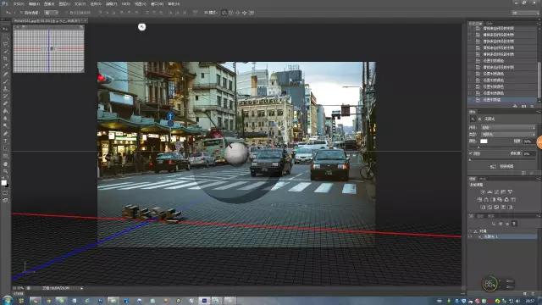Open the Properties panel flyout menu
This screenshot has width=542, height=305.
(x=538, y=112)
